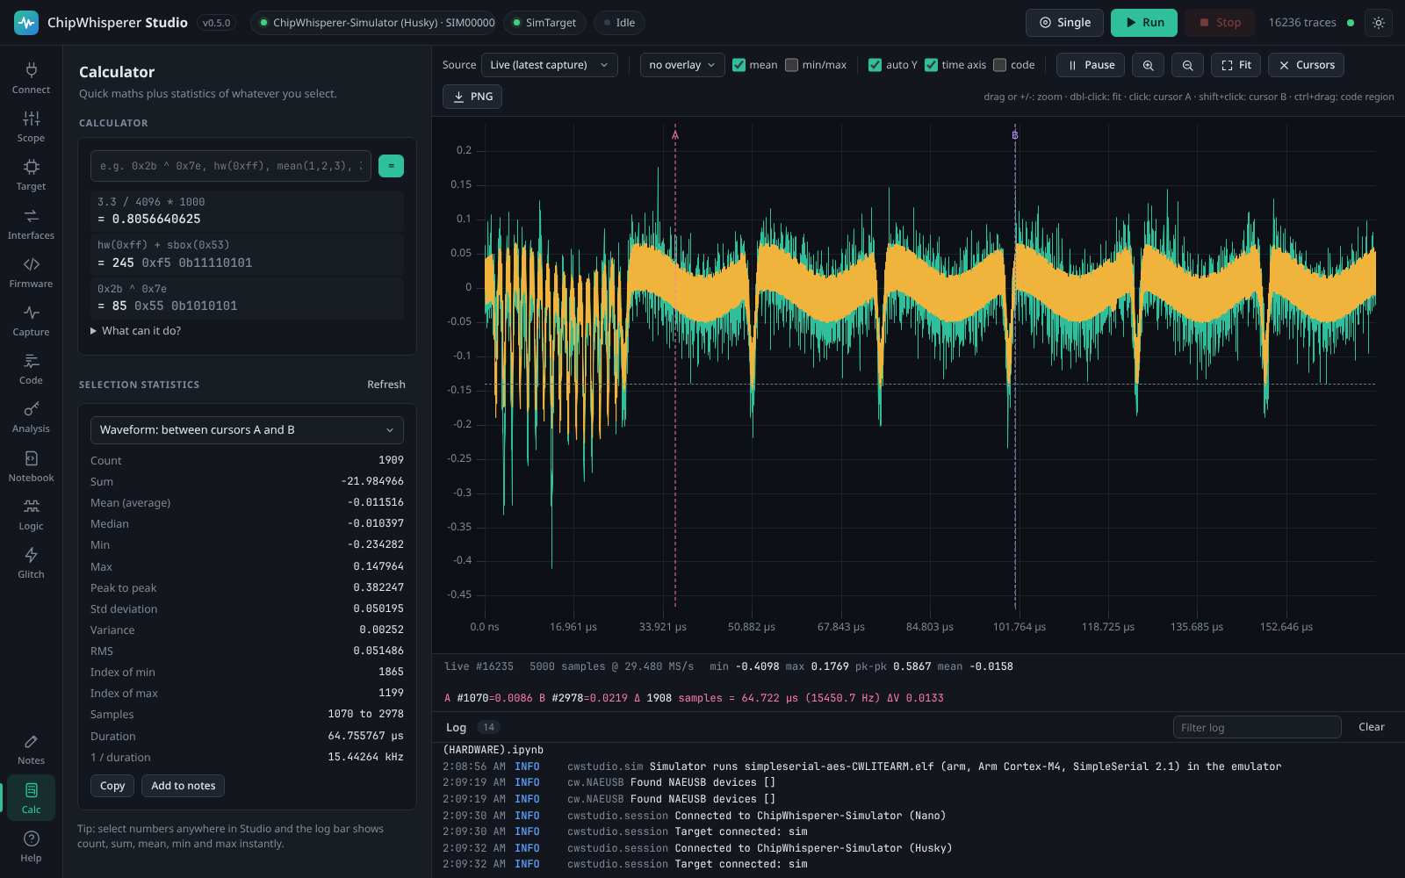Evaluate expression with the equals button
The width and height of the screenshot is (1405, 878).
point(391,166)
